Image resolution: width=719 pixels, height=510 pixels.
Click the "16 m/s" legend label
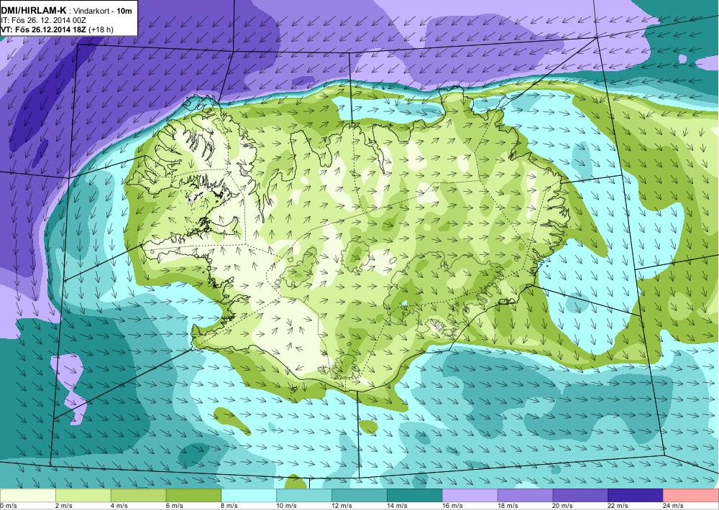tap(452, 506)
